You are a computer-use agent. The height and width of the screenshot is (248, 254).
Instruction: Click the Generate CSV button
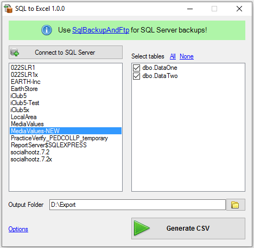188,229
